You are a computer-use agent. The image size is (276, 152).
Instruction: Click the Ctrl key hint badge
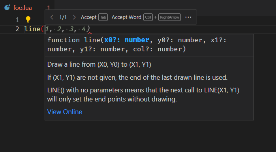[x=148, y=17]
